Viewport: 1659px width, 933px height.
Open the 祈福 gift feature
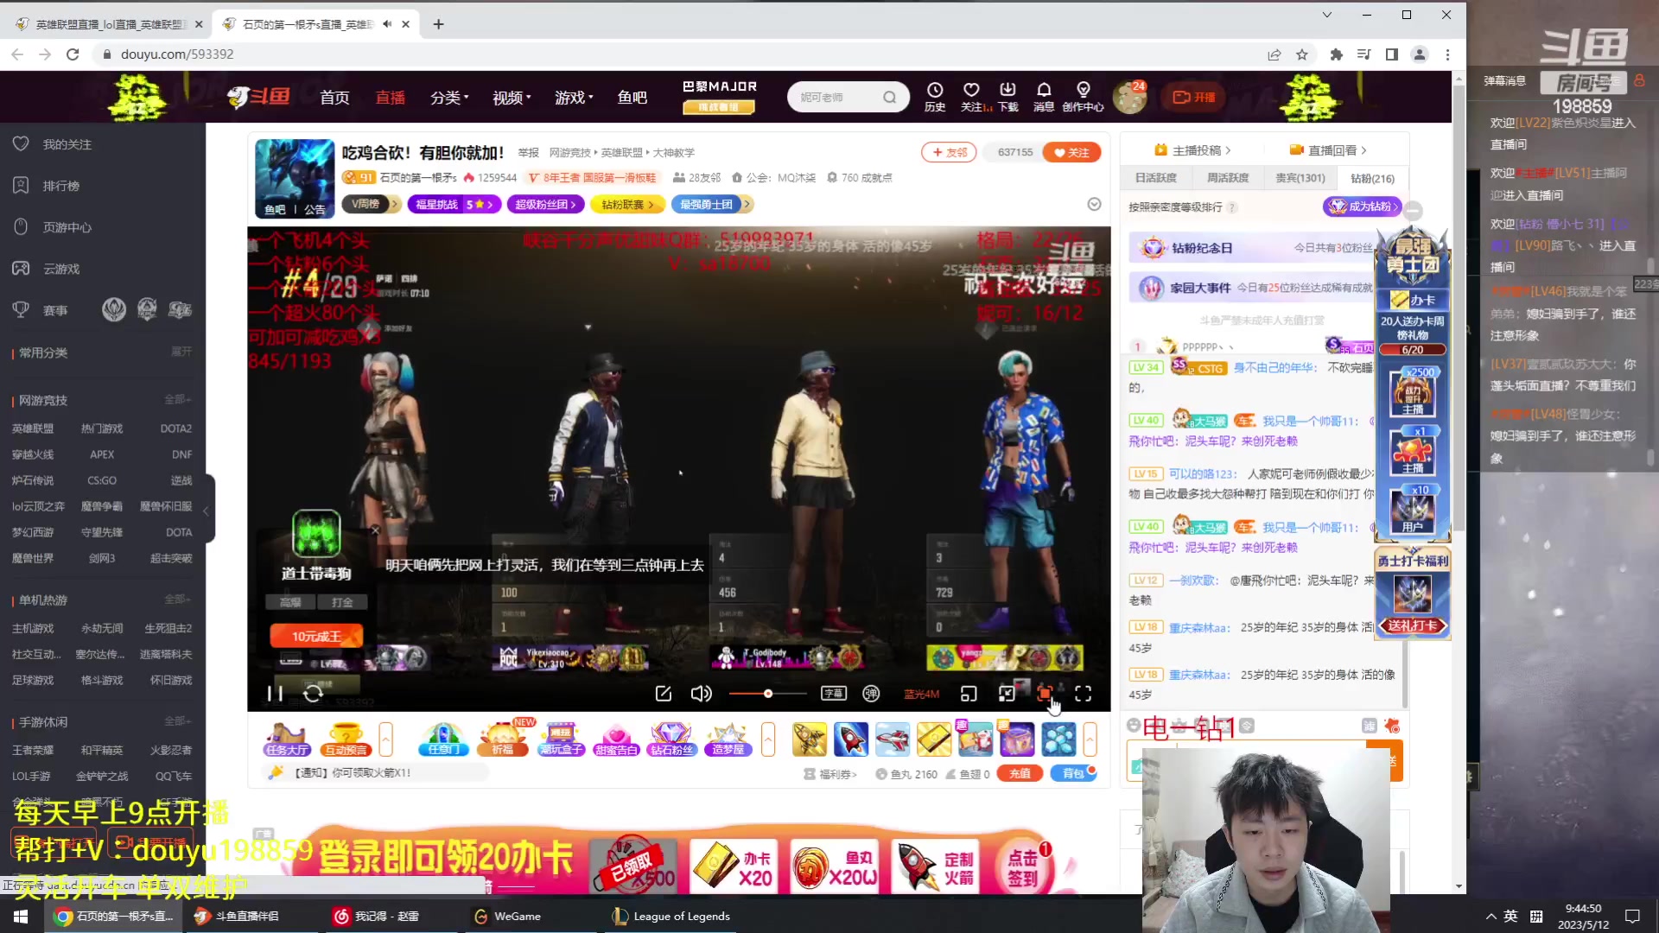502,739
